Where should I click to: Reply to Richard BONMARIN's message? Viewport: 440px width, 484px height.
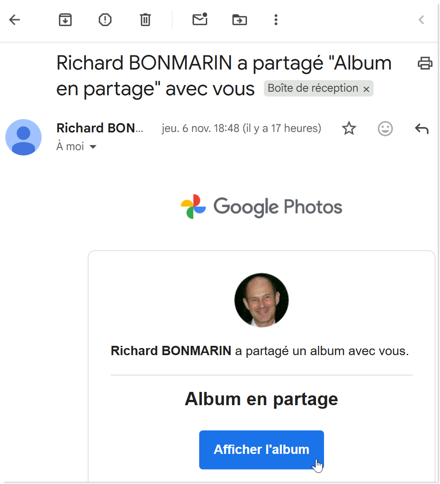(421, 128)
